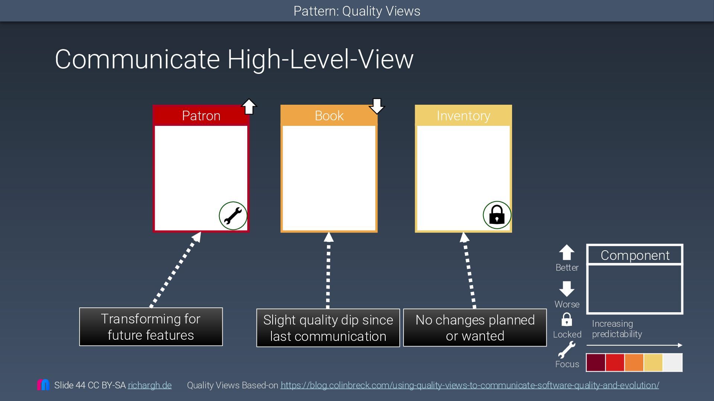This screenshot has width=714, height=401.
Task: Click the Component legend box title
Action: pyautogui.click(x=635, y=255)
